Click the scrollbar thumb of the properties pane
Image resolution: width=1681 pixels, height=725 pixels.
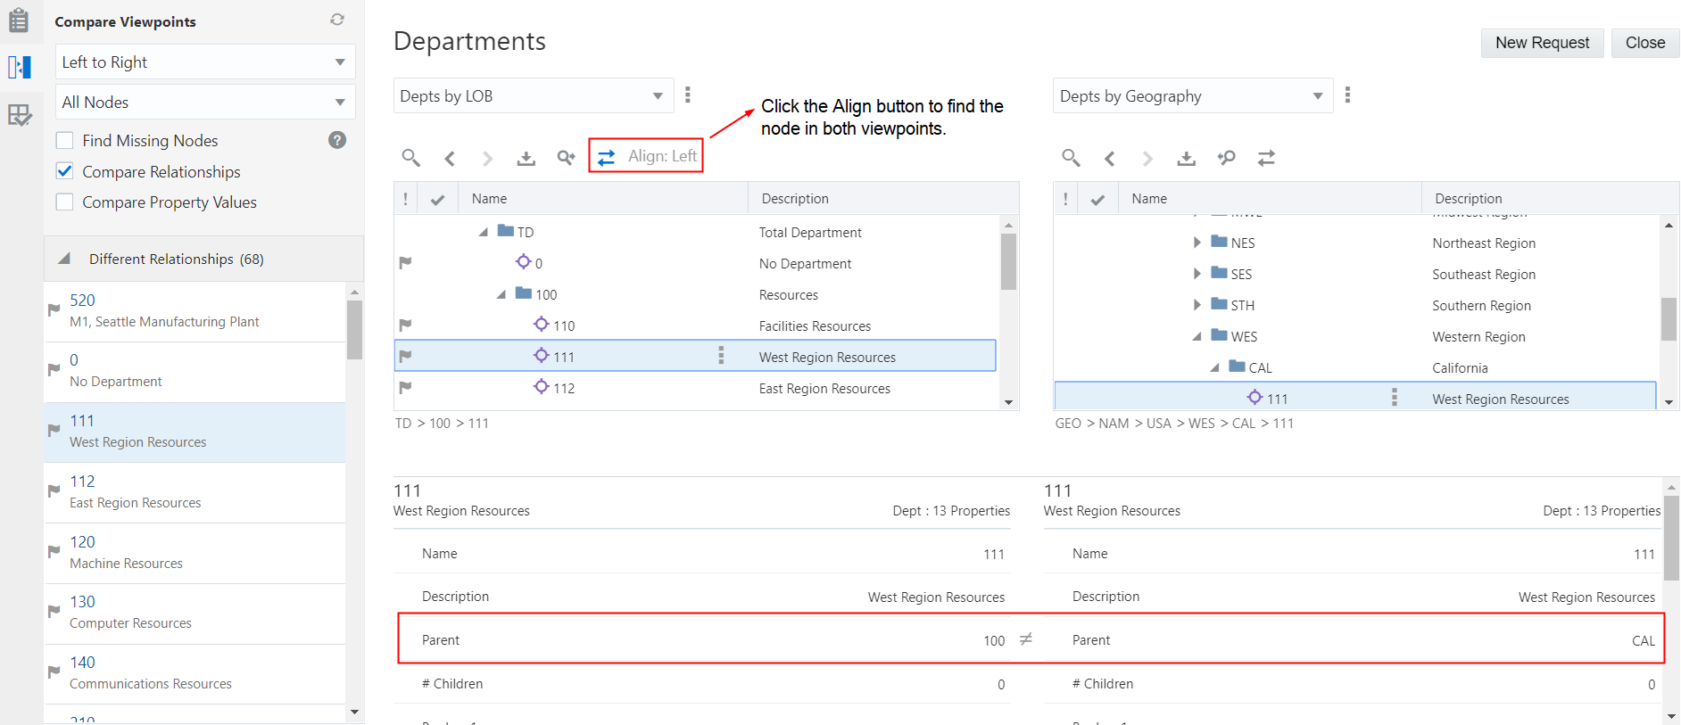tap(1671, 538)
